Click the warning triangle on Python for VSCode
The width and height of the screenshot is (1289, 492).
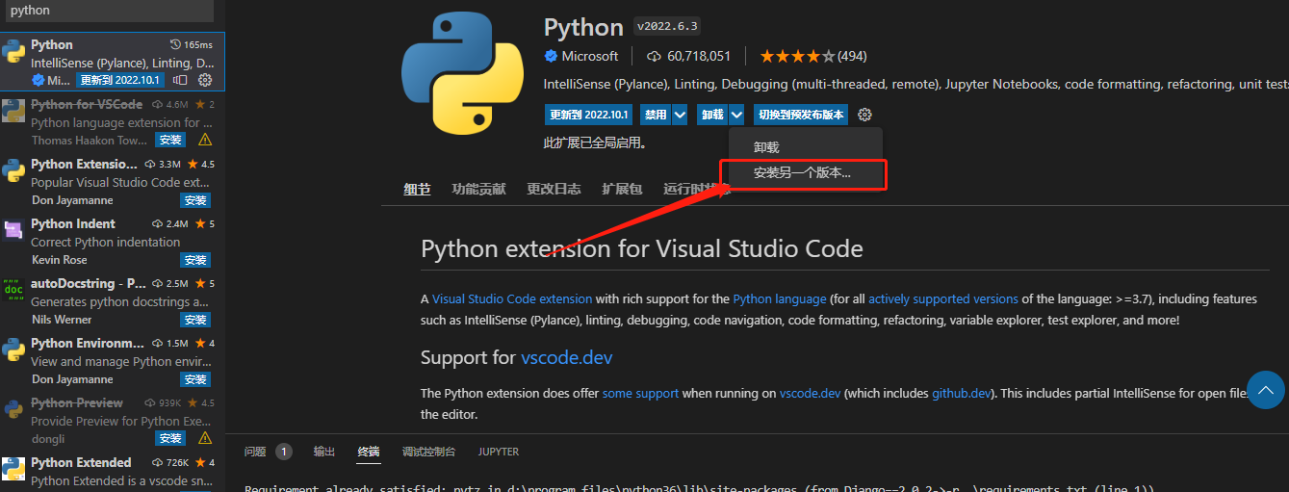click(205, 141)
